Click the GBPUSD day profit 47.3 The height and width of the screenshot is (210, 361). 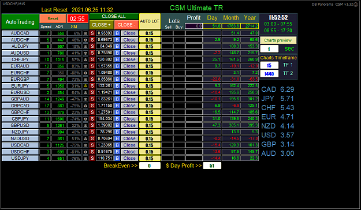[x=213, y=125]
